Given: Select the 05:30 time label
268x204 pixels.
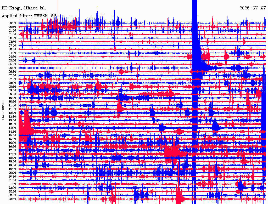Looking at the screenshot, I should pos(12,64).
